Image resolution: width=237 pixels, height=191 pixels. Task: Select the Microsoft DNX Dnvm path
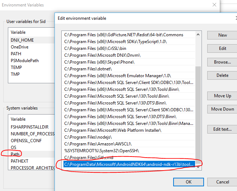pos(128,55)
